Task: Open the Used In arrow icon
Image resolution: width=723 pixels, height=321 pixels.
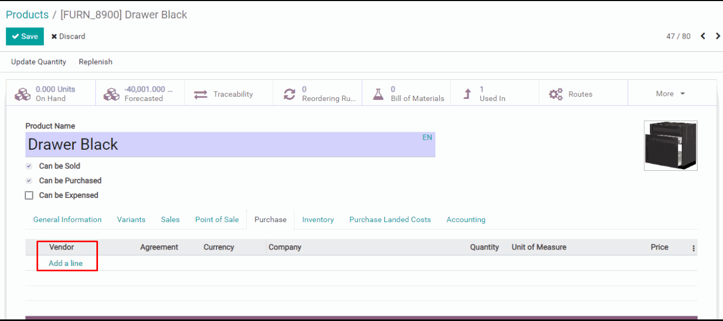Action: point(467,94)
